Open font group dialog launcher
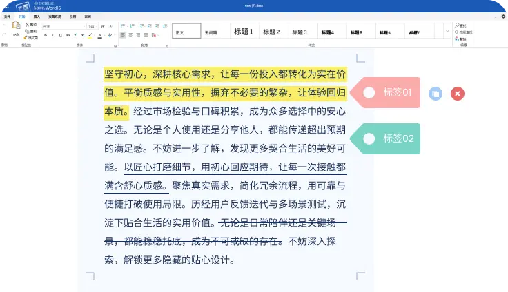 tap(115, 46)
